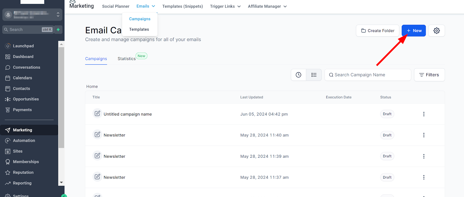
Task: Expand the Affiliate Manager dropdown
Action: (x=267, y=6)
